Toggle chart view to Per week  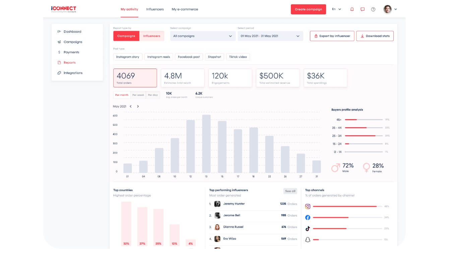pos(138,95)
